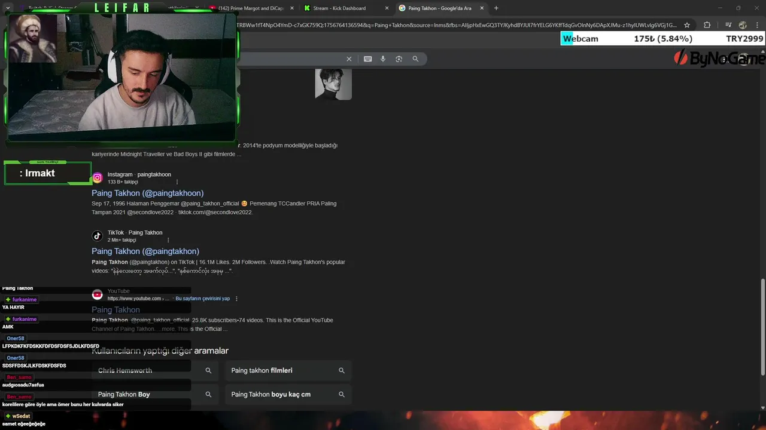Click search icon beside Chris Hemsworth
The width and height of the screenshot is (766, 430).
tap(208, 370)
